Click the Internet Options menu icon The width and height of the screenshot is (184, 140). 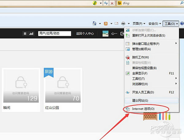click(x=128, y=109)
